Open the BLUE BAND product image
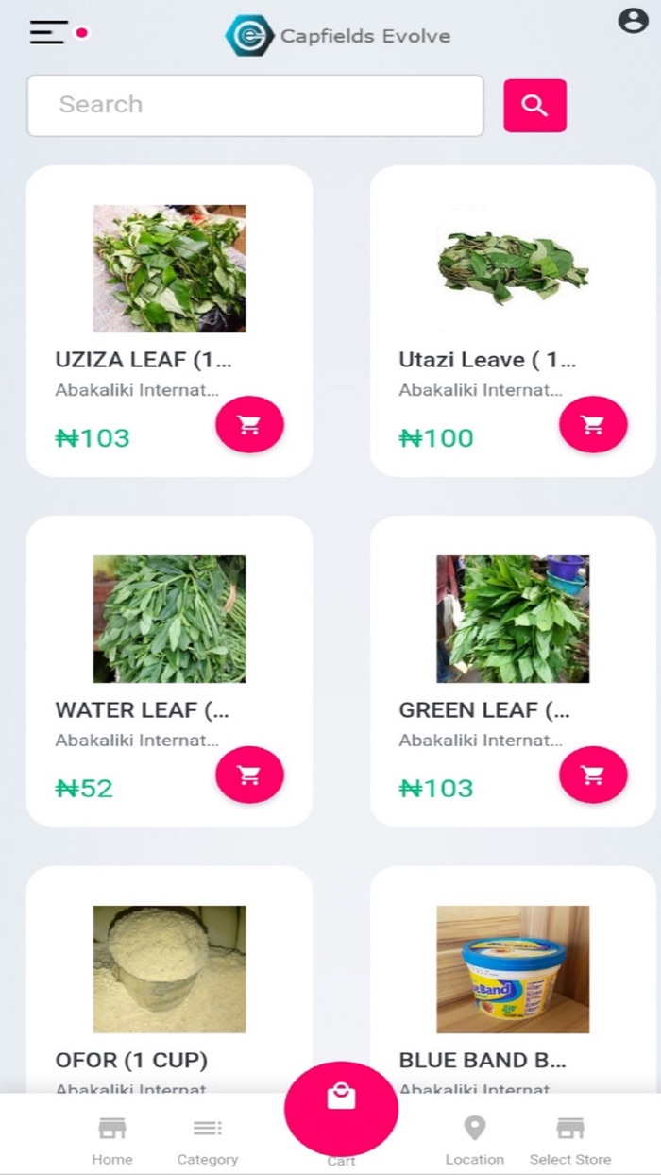This screenshot has width=661, height=1175. (513, 969)
